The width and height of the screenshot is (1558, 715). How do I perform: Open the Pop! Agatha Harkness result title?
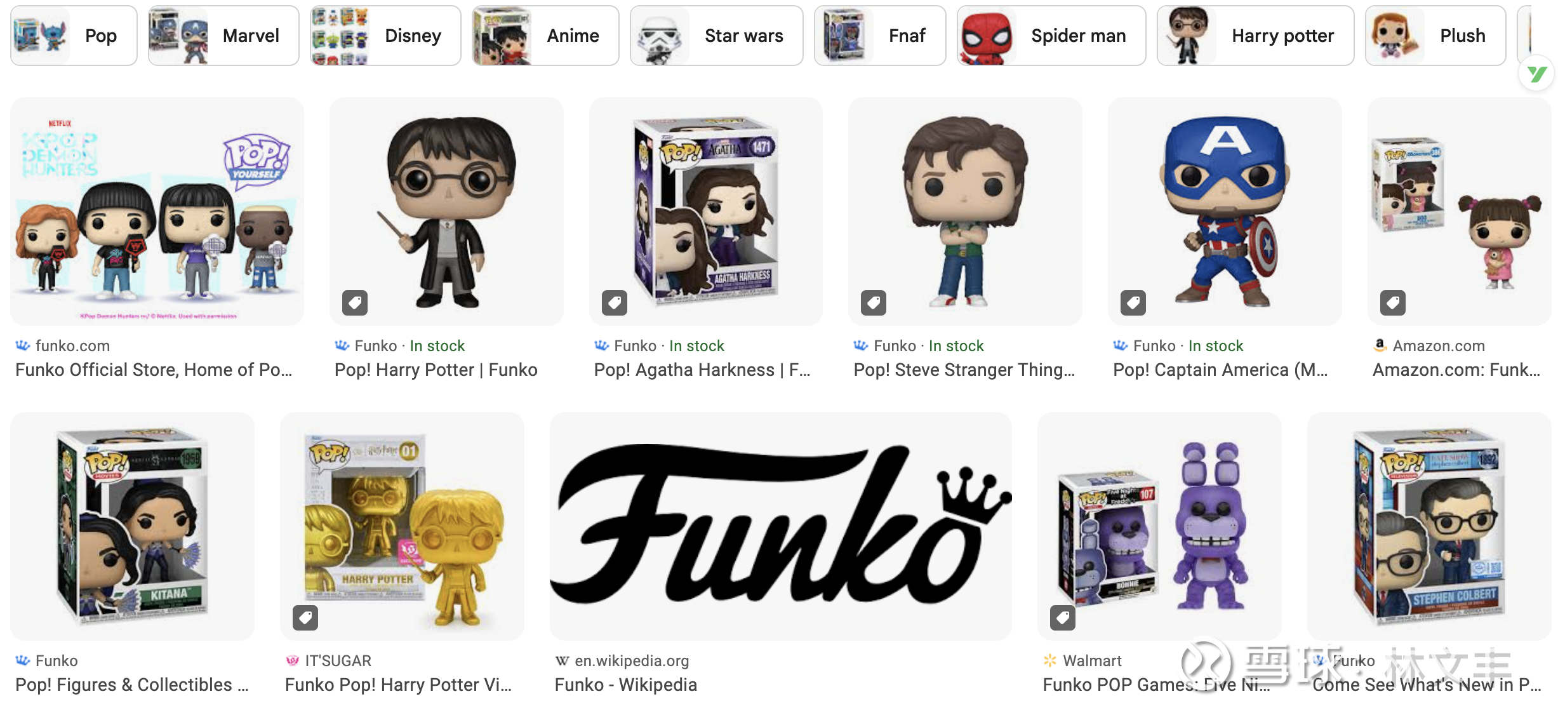702,370
